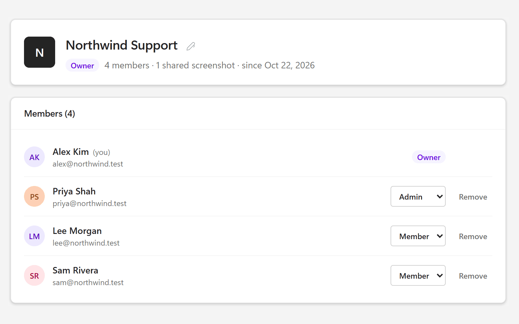This screenshot has width=519, height=324.
Task: Click email lee@northwind.test
Action: (86, 243)
